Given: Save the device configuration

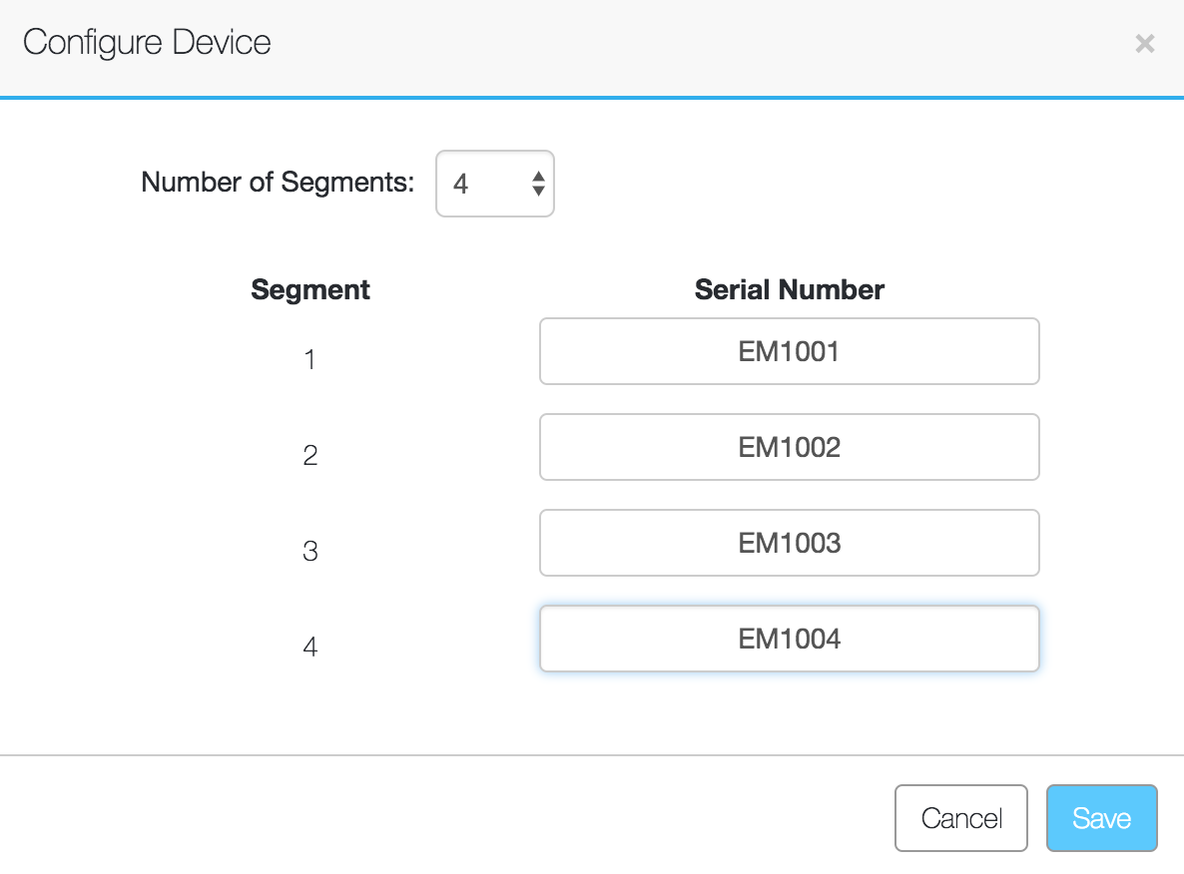Looking at the screenshot, I should pos(1101,817).
